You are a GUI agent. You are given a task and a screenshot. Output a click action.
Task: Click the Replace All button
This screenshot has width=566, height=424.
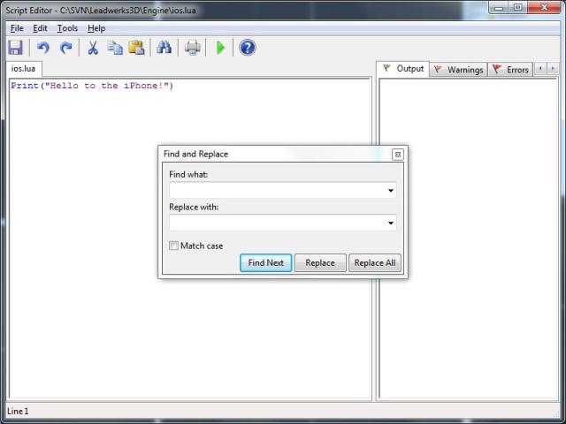point(375,262)
